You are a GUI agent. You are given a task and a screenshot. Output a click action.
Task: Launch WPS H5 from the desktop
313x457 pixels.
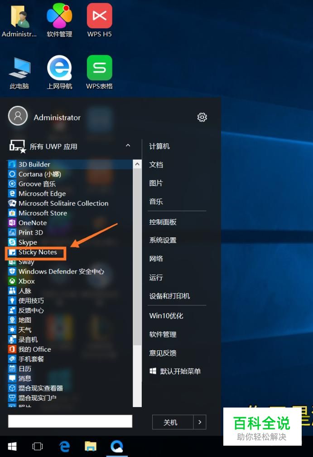click(x=100, y=20)
